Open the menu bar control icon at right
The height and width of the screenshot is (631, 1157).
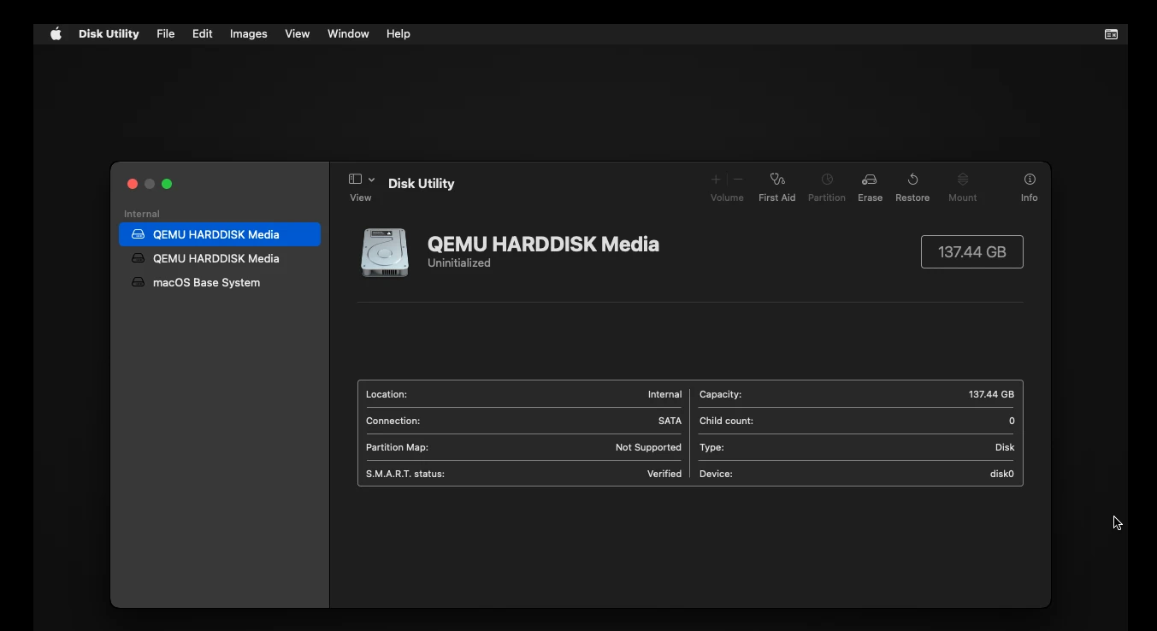1111,34
